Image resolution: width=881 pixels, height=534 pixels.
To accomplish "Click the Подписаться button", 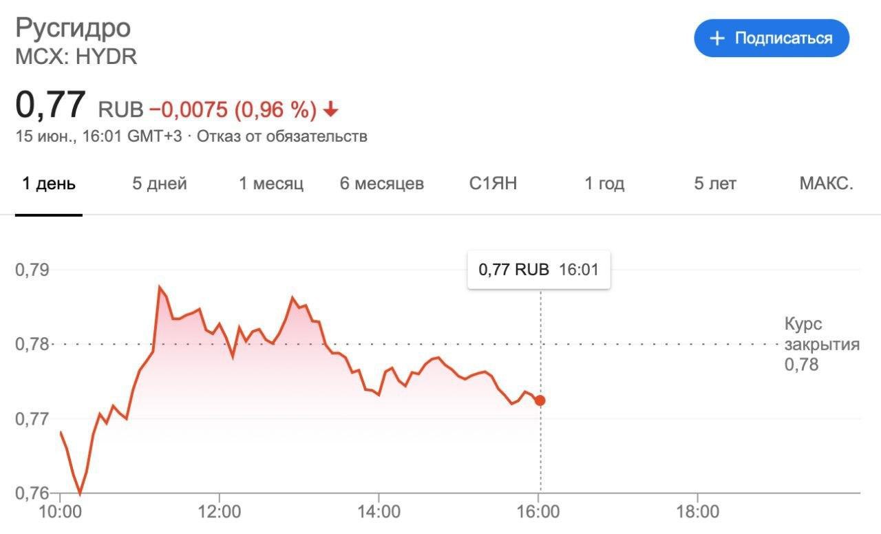I will [772, 39].
